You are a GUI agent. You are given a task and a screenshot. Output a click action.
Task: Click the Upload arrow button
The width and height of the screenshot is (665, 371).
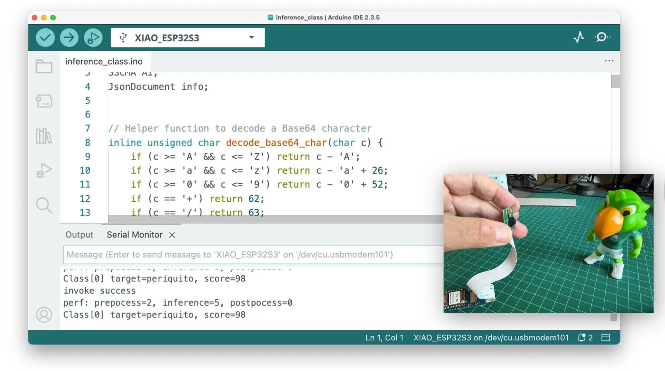point(69,37)
